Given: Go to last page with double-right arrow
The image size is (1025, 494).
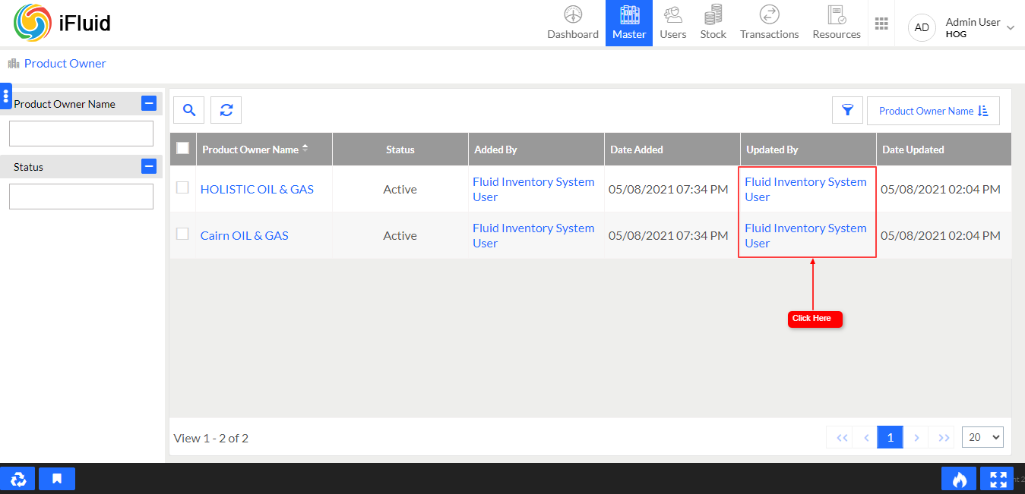Looking at the screenshot, I should coord(943,438).
